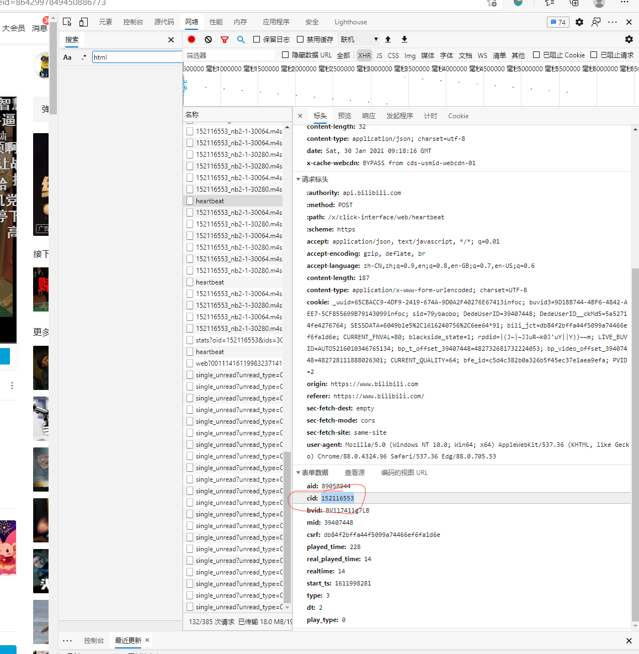Open network settings gear icon
Screen dimensions: 639x654
point(629,39)
